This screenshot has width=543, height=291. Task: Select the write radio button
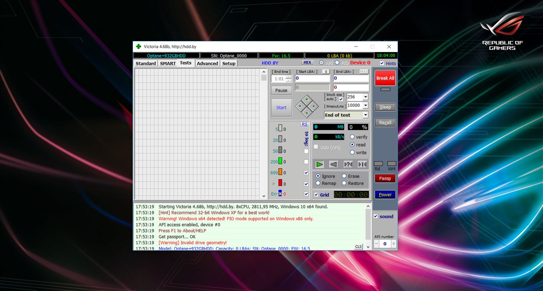(352, 152)
